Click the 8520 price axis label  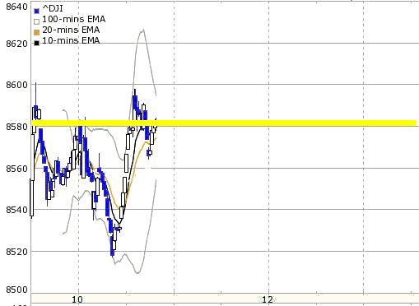pos(17,252)
